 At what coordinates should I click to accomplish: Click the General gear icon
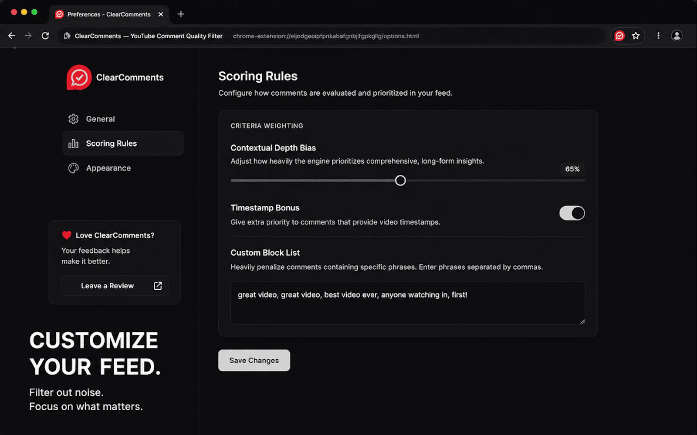pos(73,119)
